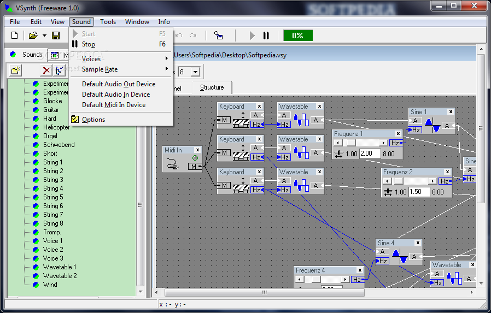Select the String 5 sound
The image size is (491, 313).
(53, 197)
